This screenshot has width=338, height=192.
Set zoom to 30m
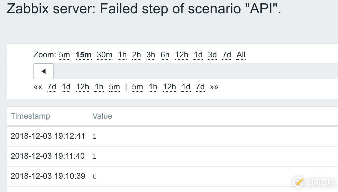pos(104,55)
